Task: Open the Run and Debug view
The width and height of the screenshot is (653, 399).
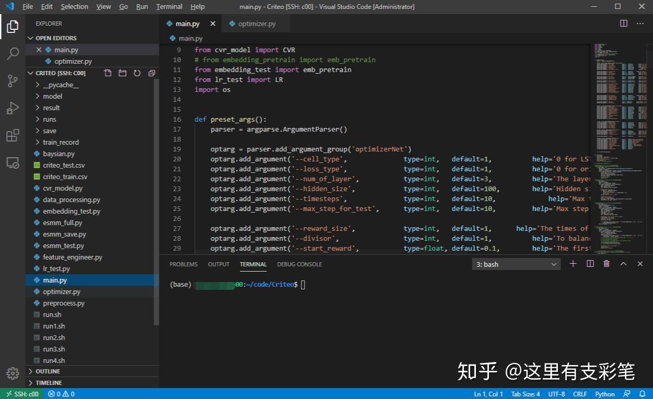Action: point(13,108)
